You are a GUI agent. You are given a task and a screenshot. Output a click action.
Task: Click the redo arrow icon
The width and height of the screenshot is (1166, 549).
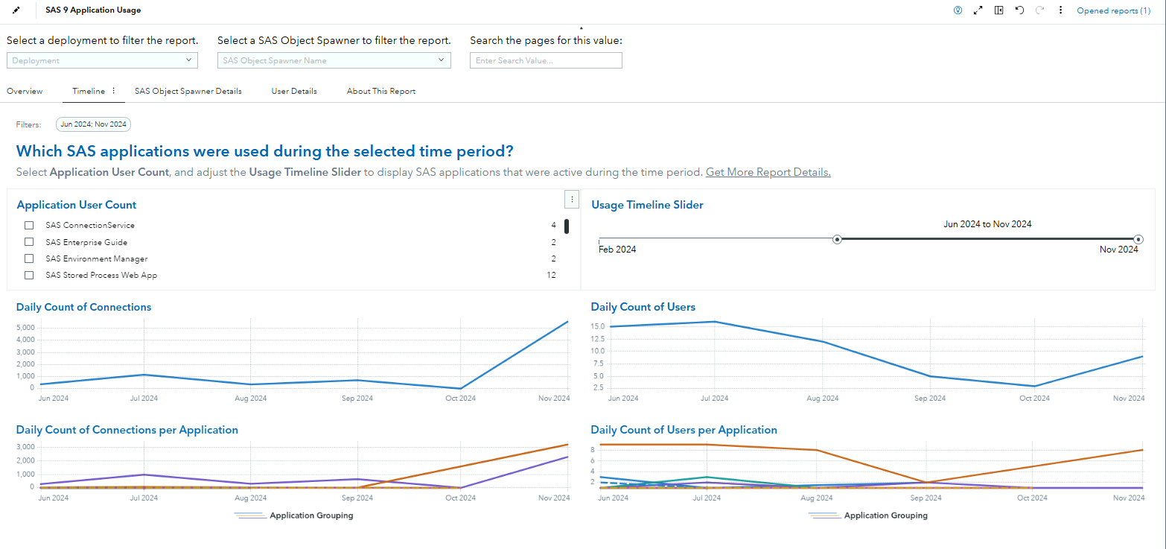(x=1039, y=10)
